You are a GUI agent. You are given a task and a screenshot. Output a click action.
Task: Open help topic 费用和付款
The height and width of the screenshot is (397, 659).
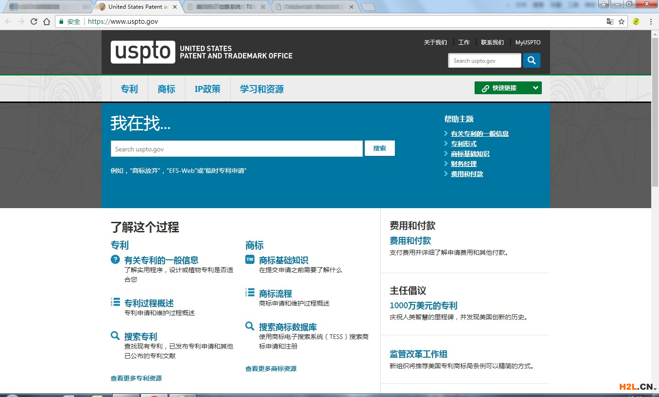(467, 174)
